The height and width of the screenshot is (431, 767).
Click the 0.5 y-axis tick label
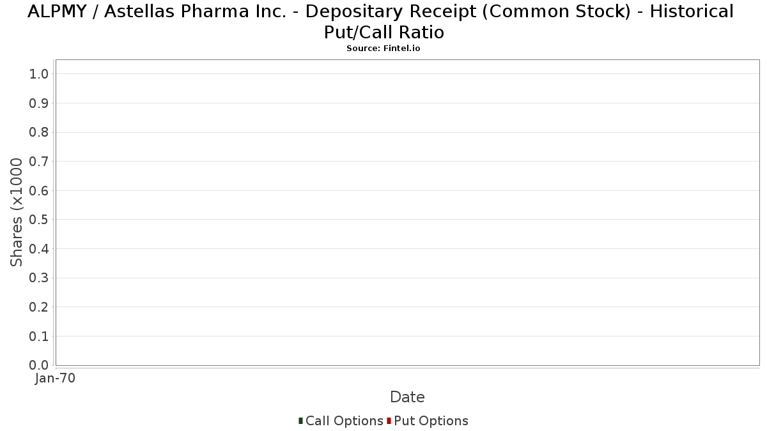pyautogui.click(x=39, y=220)
